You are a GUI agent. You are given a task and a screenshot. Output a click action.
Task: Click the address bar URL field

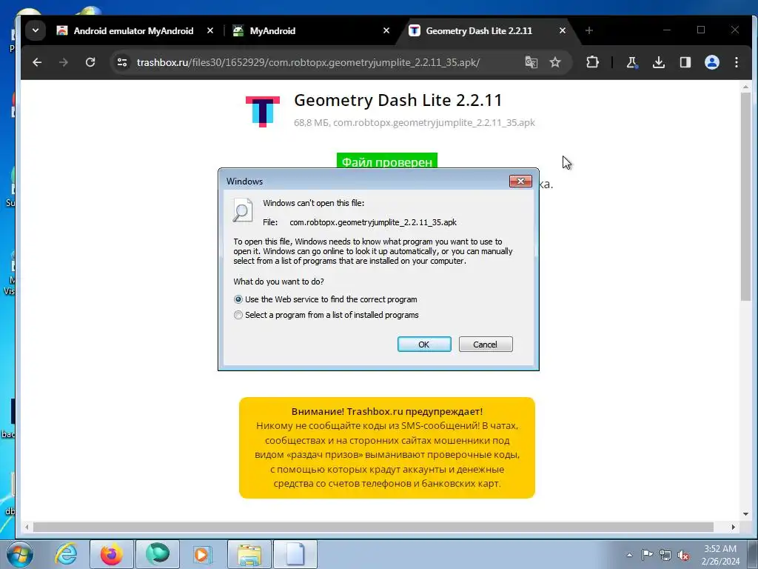[308, 62]
